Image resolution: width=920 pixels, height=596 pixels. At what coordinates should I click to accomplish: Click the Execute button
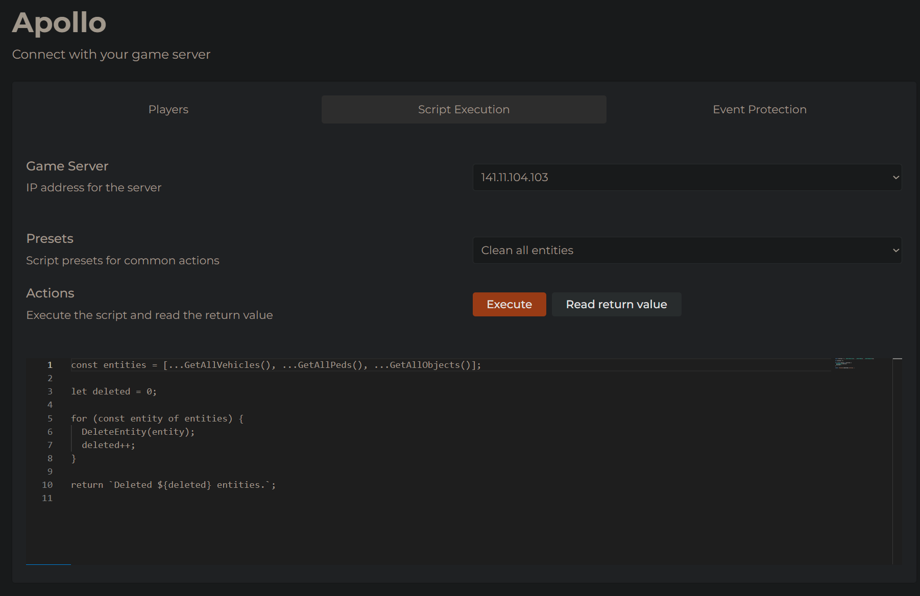(509, 304)
